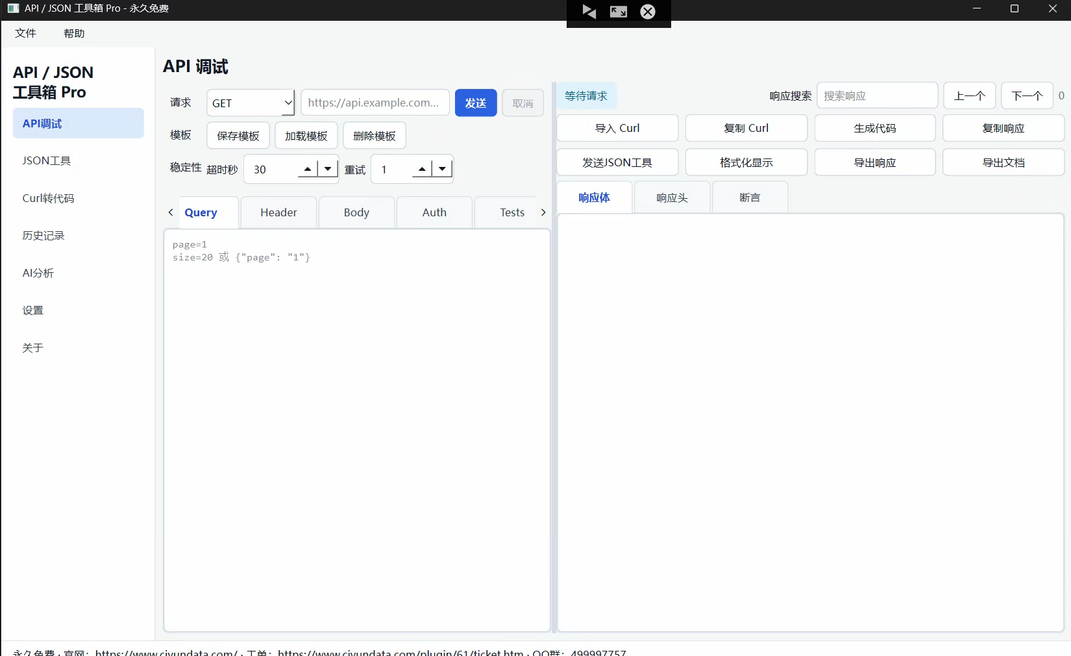Click 加载模板 button
Viewport: 1071px width, 656px height.
click(x=306, y=136)
